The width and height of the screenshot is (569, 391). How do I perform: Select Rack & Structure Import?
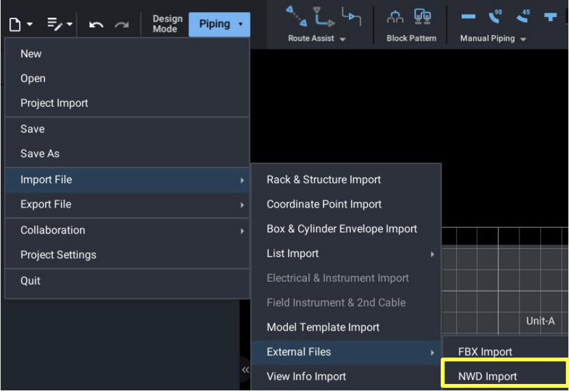click(324, 180)
